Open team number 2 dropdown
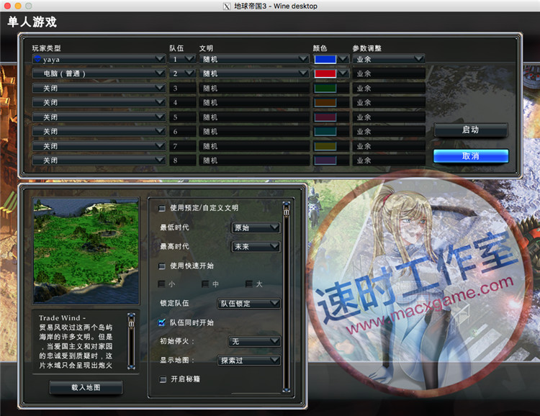Viewport: 540px width, 416px height. (183, 73)
